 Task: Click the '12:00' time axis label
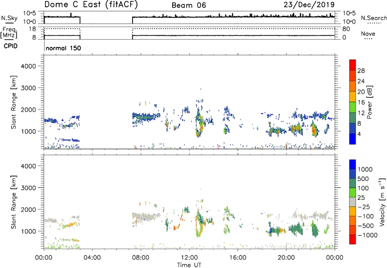pos(189,258)
